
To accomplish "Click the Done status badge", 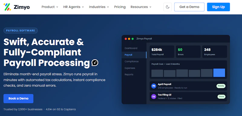I will point(221,97).
